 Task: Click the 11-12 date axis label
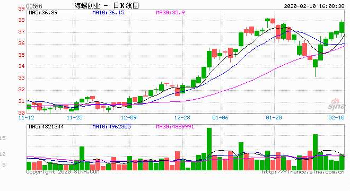(27, 117)
